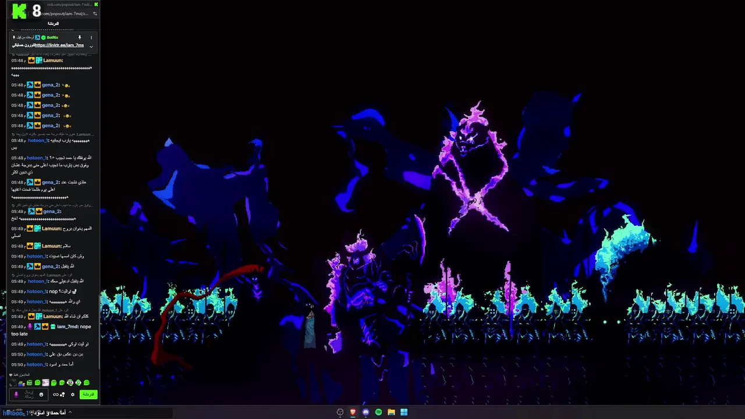The height and width of the screenshot is (419, 745).
Task: Open pinned message three-dot options menu
Action: point(91,37)
